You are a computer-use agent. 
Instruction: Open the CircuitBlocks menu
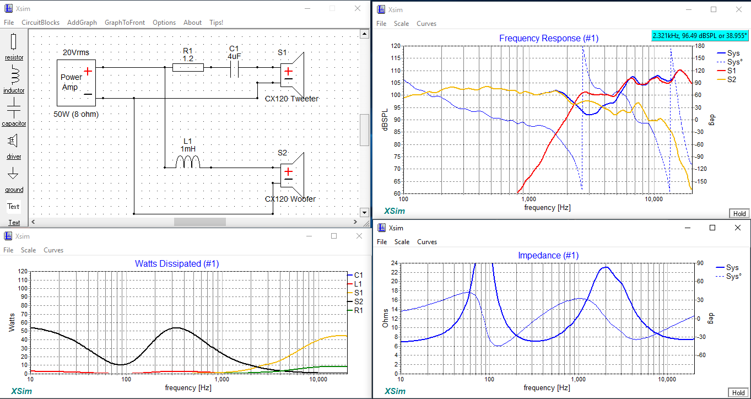pyautogui.click(x=40, y=22)
